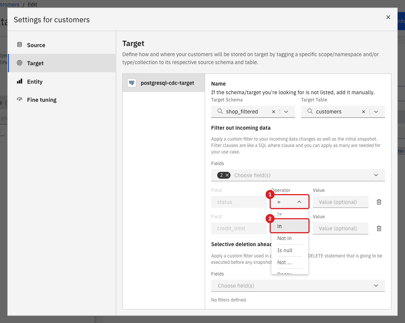
Task: Click the Entity bar chart icon
Action: coord(20,81)
